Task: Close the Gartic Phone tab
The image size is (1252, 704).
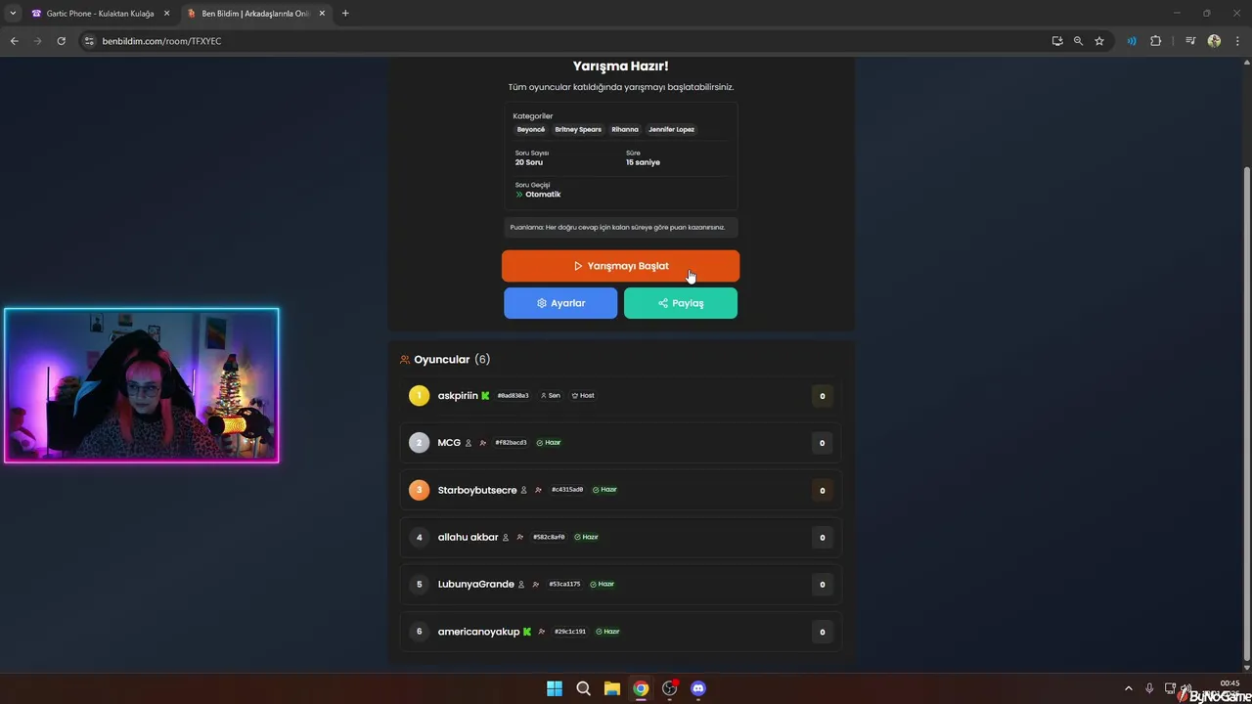Action: 166,14
